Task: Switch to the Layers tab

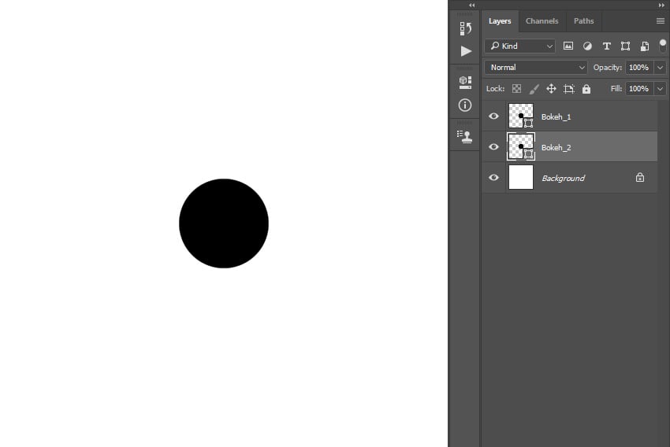Action: [x=500, y=21]
